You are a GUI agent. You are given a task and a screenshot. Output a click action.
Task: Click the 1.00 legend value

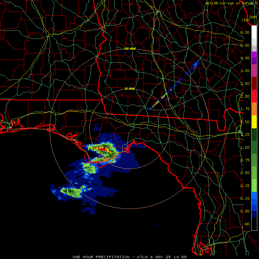tap(245, 148)
